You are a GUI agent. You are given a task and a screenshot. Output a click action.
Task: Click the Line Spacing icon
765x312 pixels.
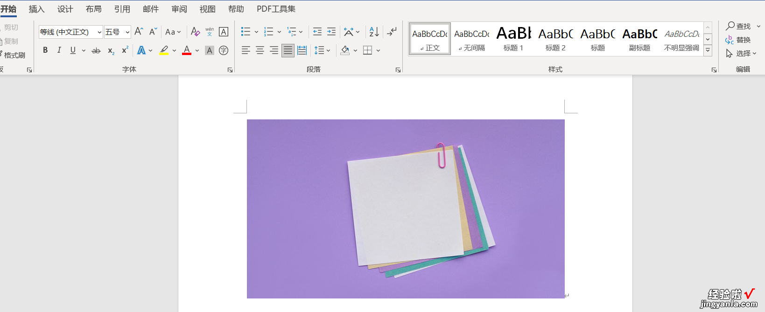click(x=319, y=50)
